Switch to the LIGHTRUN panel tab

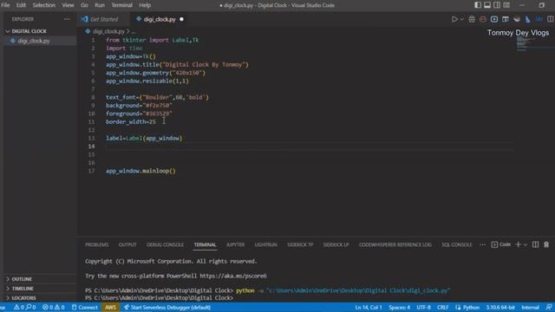(x=266, y=244)
